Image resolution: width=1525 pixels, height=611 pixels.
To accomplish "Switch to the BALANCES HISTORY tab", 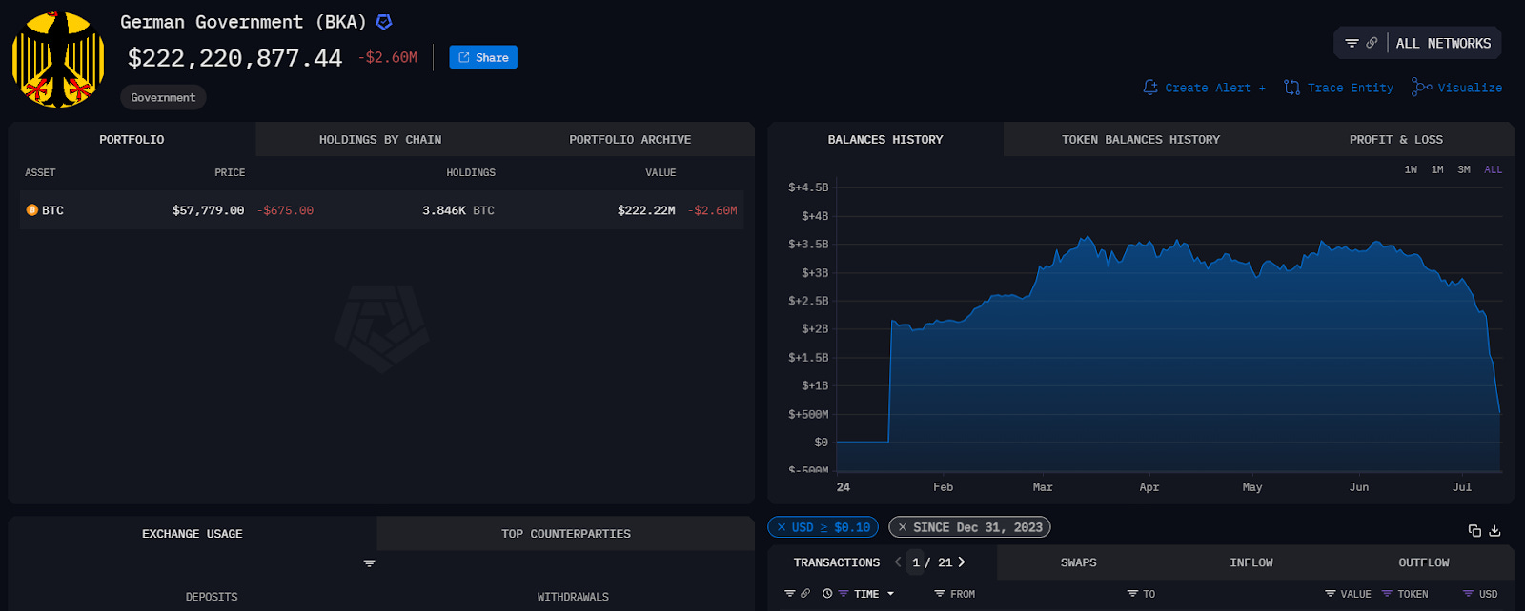I will coord(885,139).
